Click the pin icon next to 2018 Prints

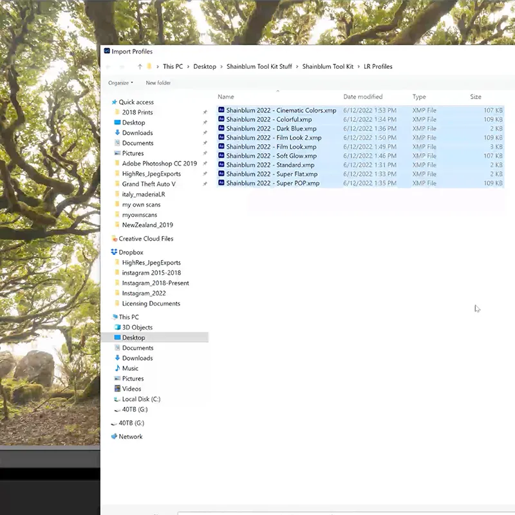[x=205, y=112]
